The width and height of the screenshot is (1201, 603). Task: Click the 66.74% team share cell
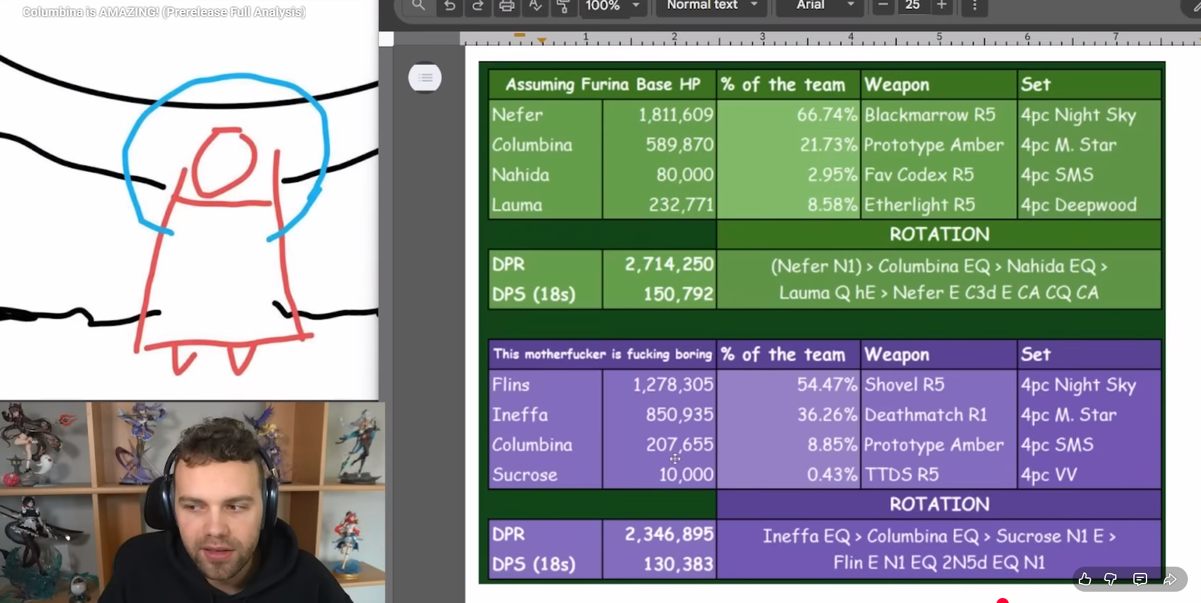789,115
